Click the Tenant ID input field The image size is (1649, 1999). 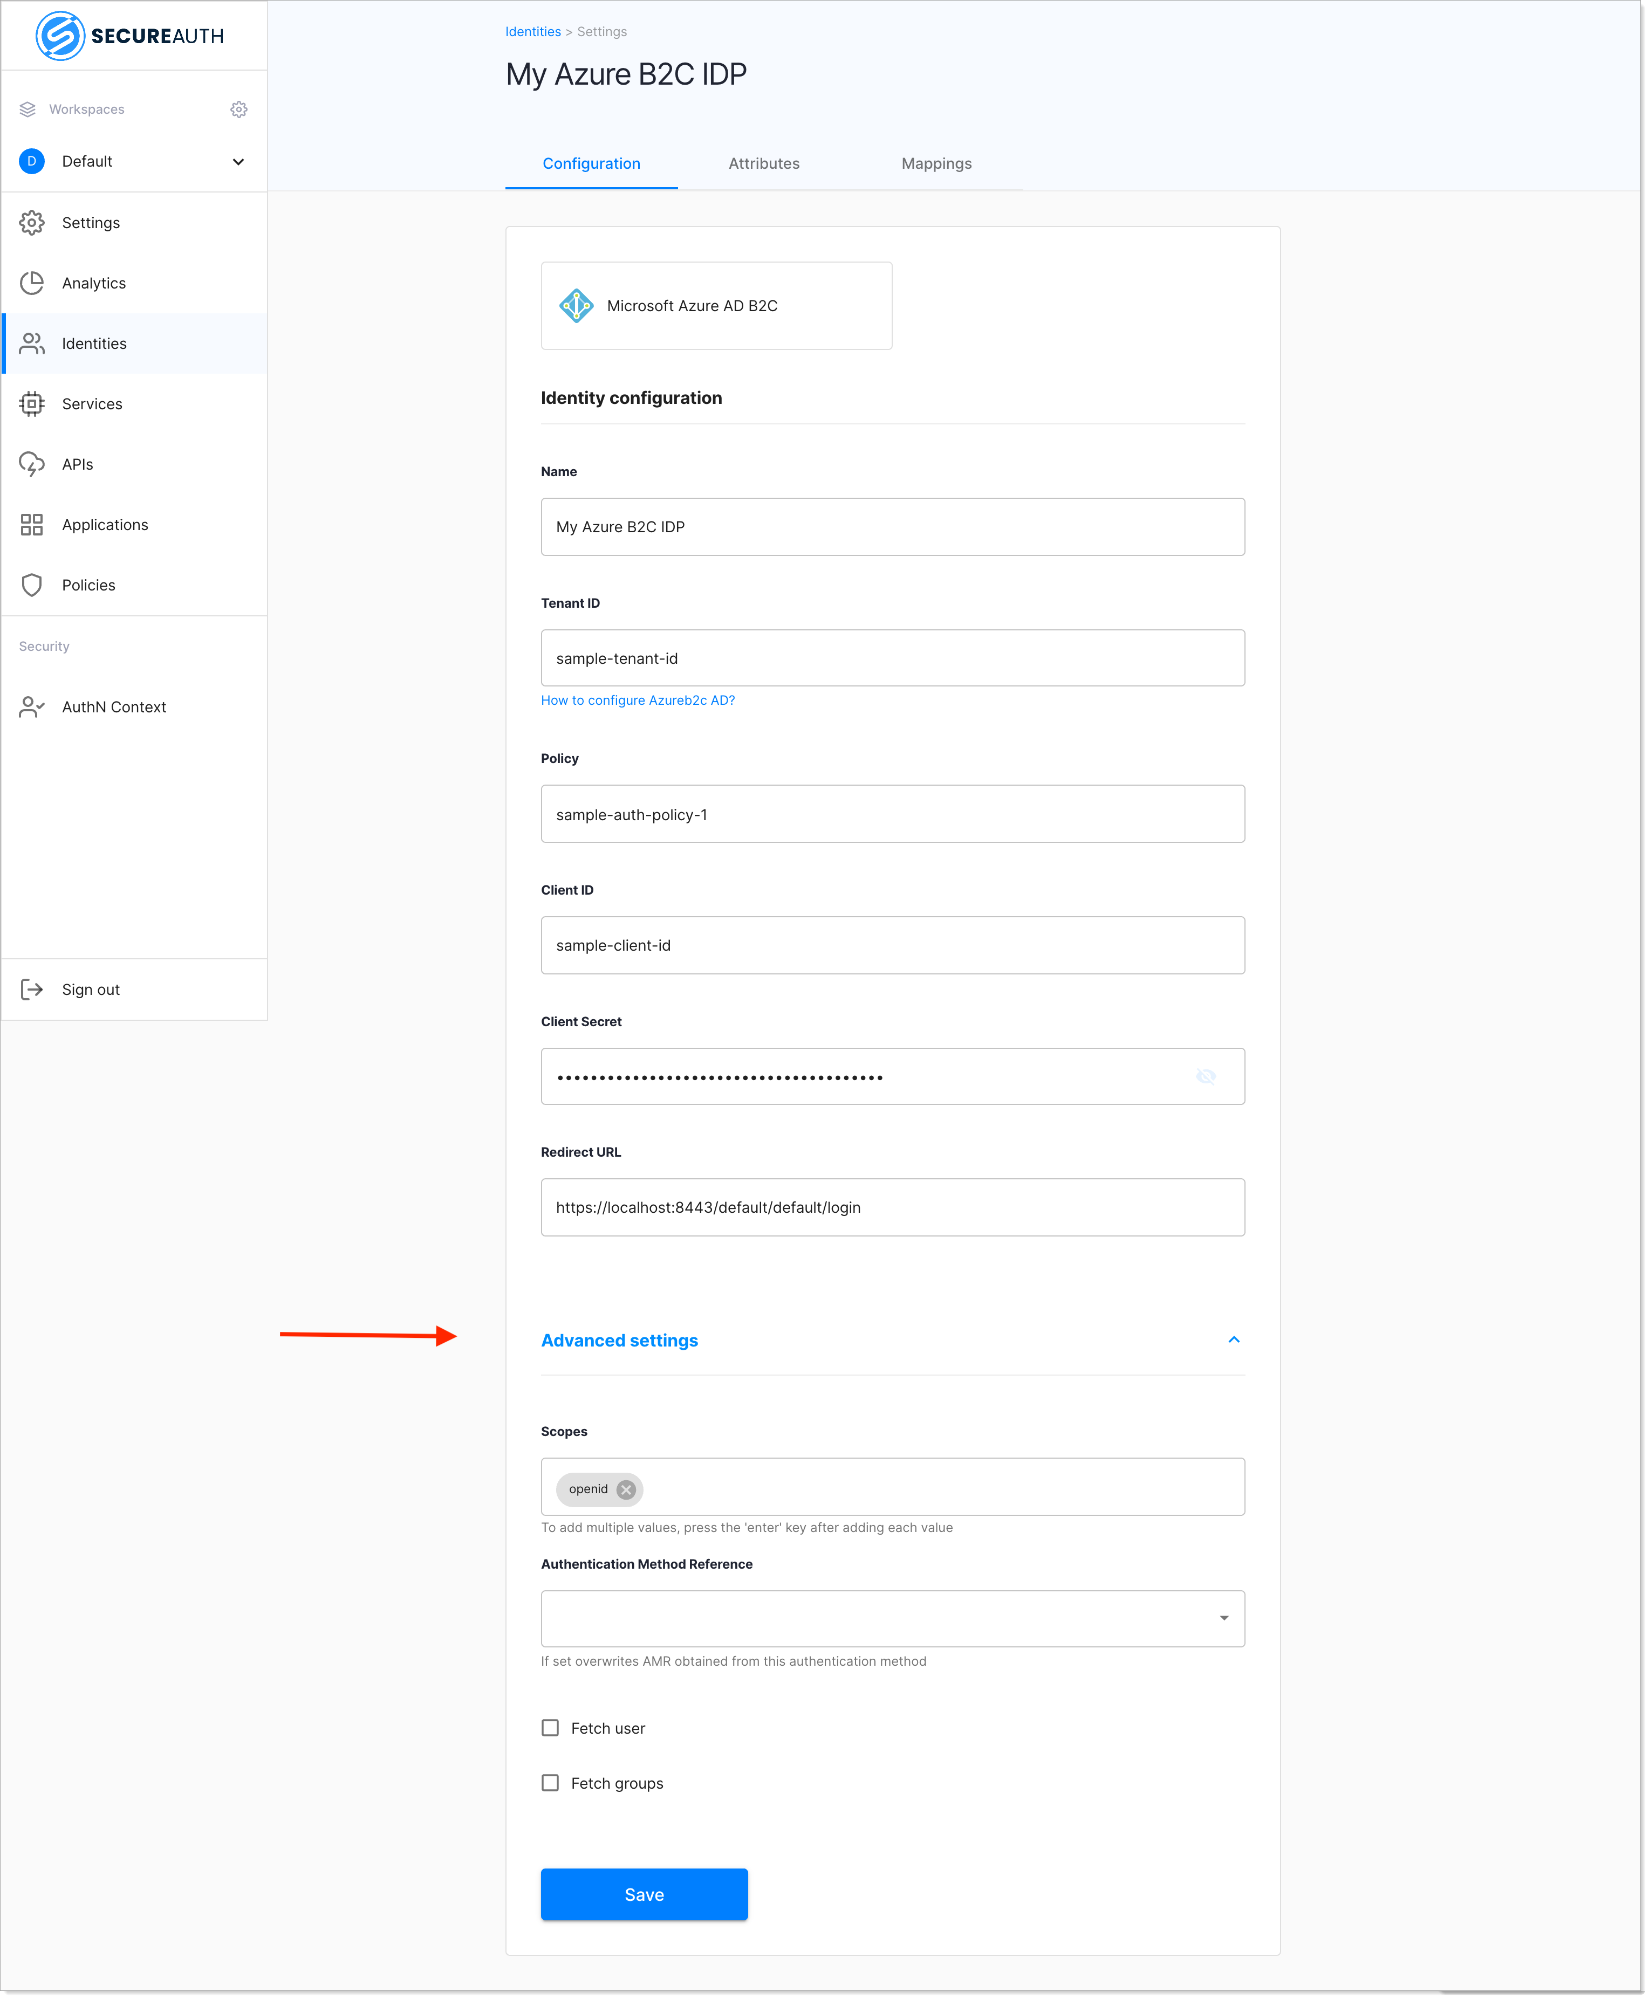(893, 658)
